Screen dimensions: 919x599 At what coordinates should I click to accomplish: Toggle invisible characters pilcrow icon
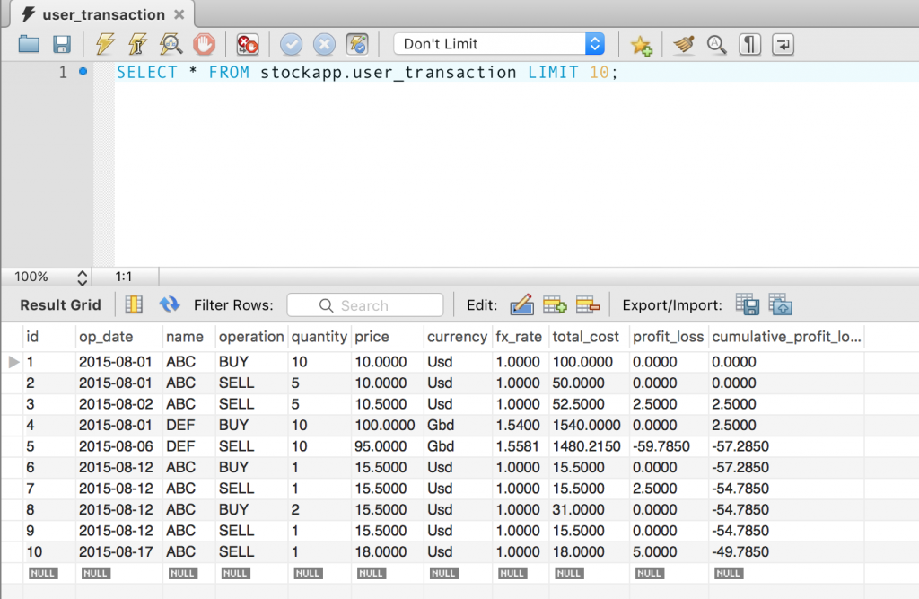(749, 45)
